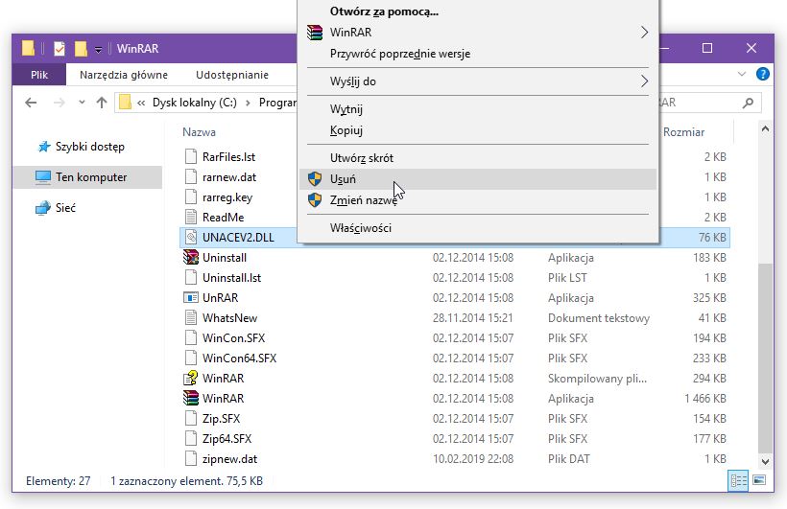Select Wytnij from context menu
The width and height of the screenshot is (787, 509).
pos(346,109)
